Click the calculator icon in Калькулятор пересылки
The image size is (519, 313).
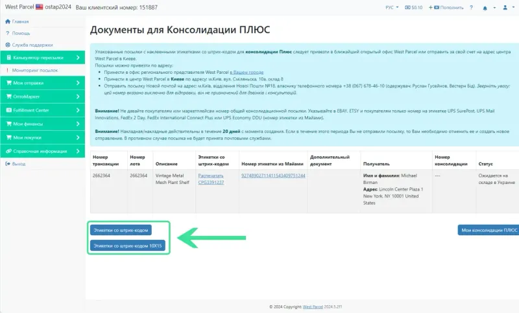(x=9, y=58)
